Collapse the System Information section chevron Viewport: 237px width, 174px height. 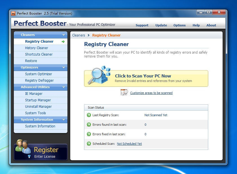tap(64, 120)
